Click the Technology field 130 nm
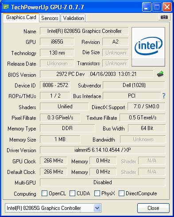Viewport: 174px width, 217px height. click(x=57, y=53)
